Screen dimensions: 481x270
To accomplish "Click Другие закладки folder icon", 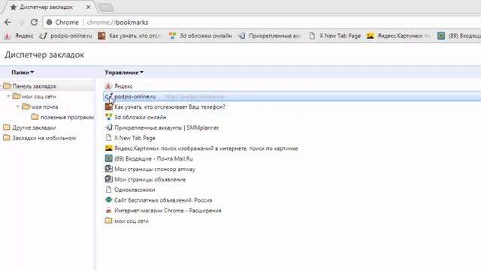I will pos(7,127).
